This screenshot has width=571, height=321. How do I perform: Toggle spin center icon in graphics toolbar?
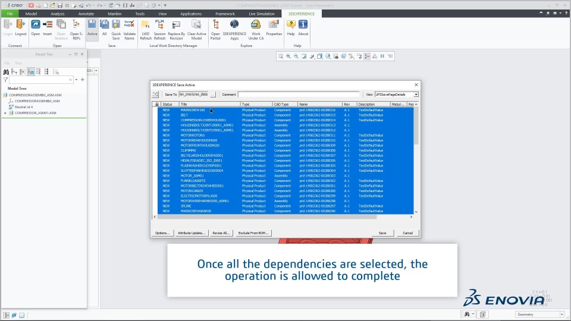coord(367,56)
